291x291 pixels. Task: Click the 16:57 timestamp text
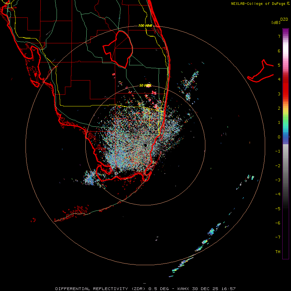(x=228, y=289)
